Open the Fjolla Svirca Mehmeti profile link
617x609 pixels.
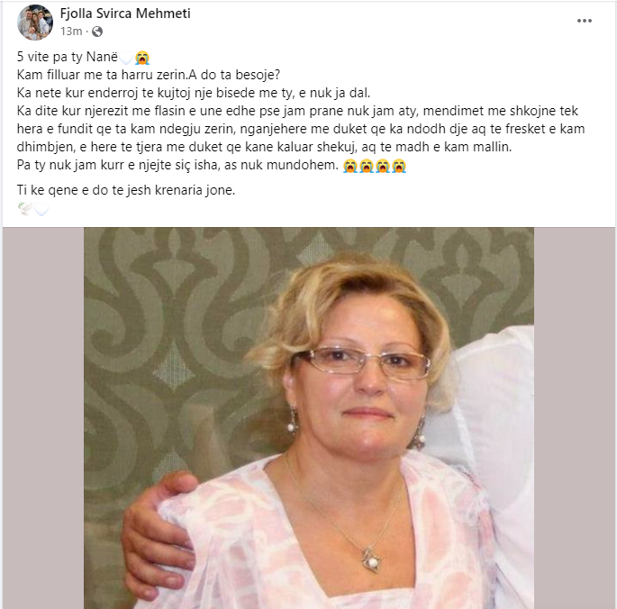click(x=125, y=14)
